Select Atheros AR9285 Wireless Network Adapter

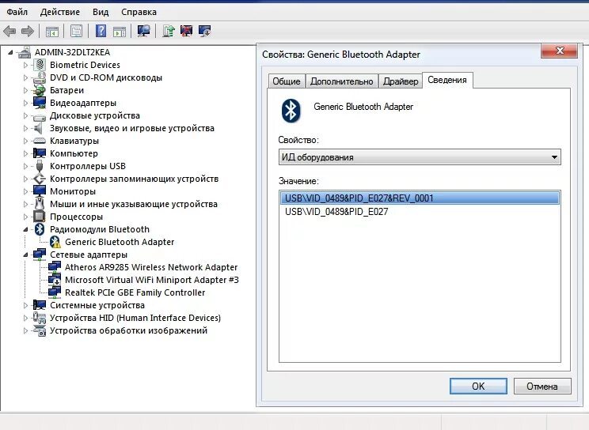click(x=151, y=267)
